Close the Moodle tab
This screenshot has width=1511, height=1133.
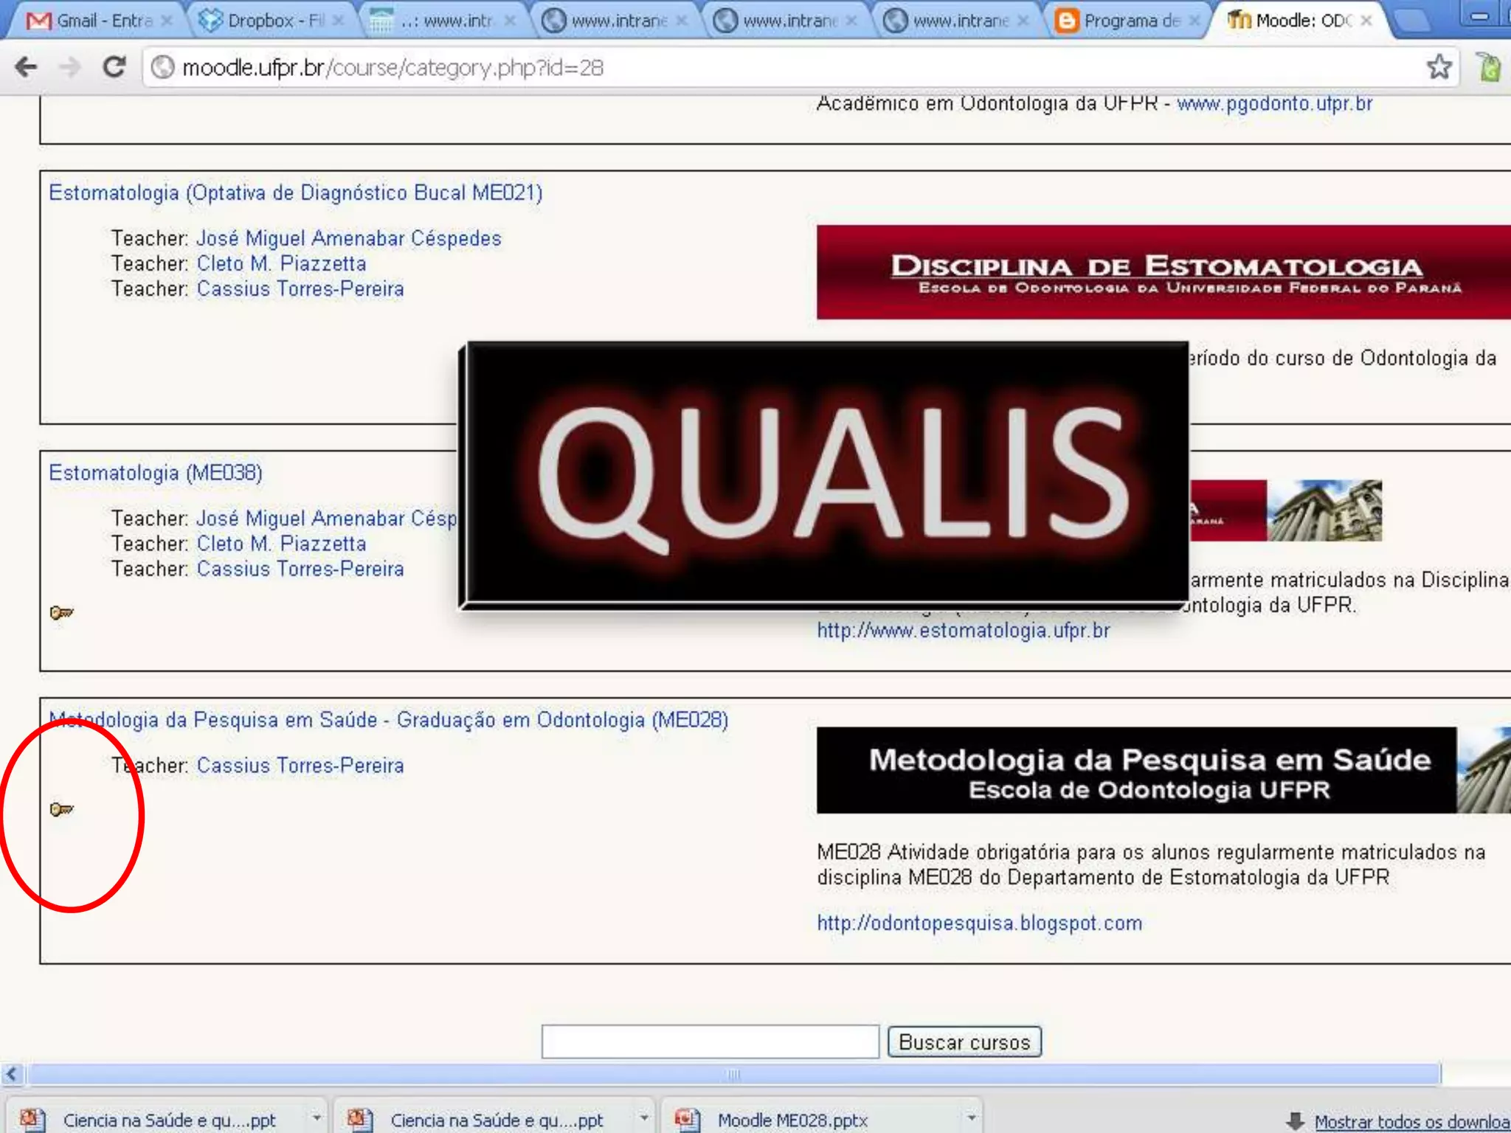pos(1366,21)
